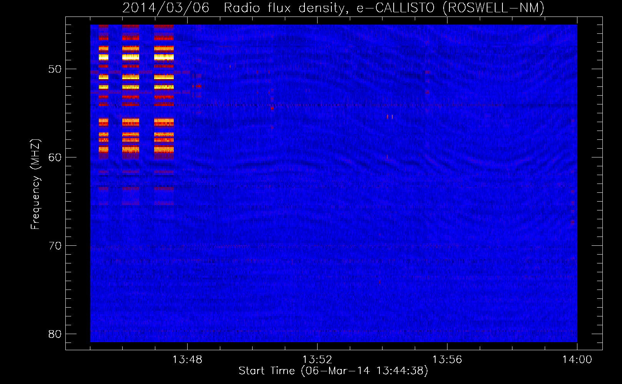
Task: Click the '13:48' time tick label
Action: [187, 360]
